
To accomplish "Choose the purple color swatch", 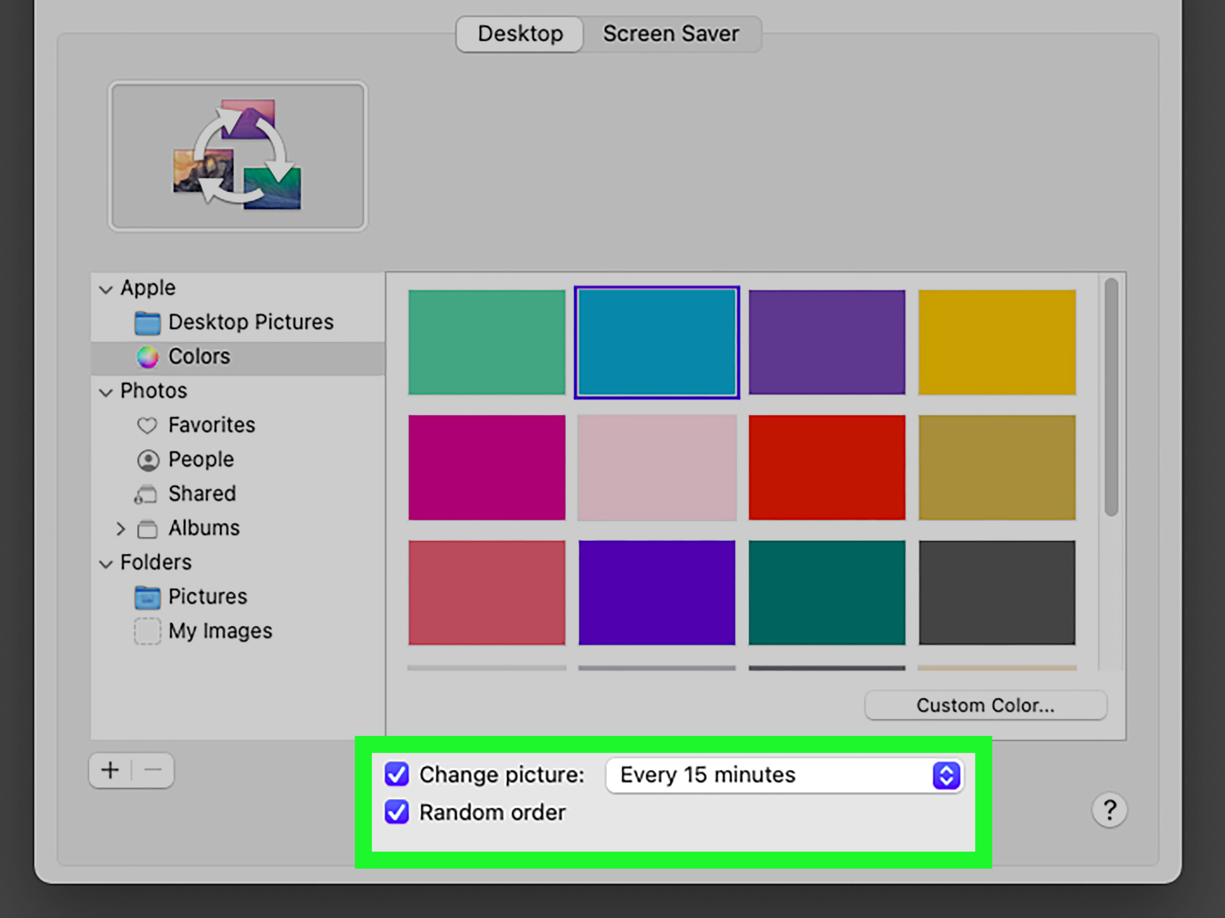I will (x=827, y=342).
